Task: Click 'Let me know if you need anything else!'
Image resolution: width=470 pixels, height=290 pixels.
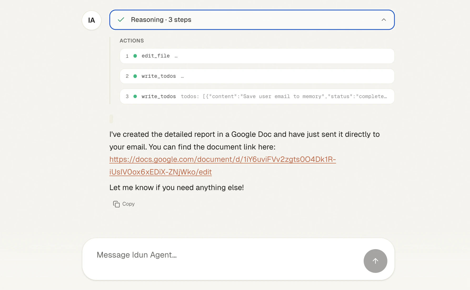Action: (177, 187)
